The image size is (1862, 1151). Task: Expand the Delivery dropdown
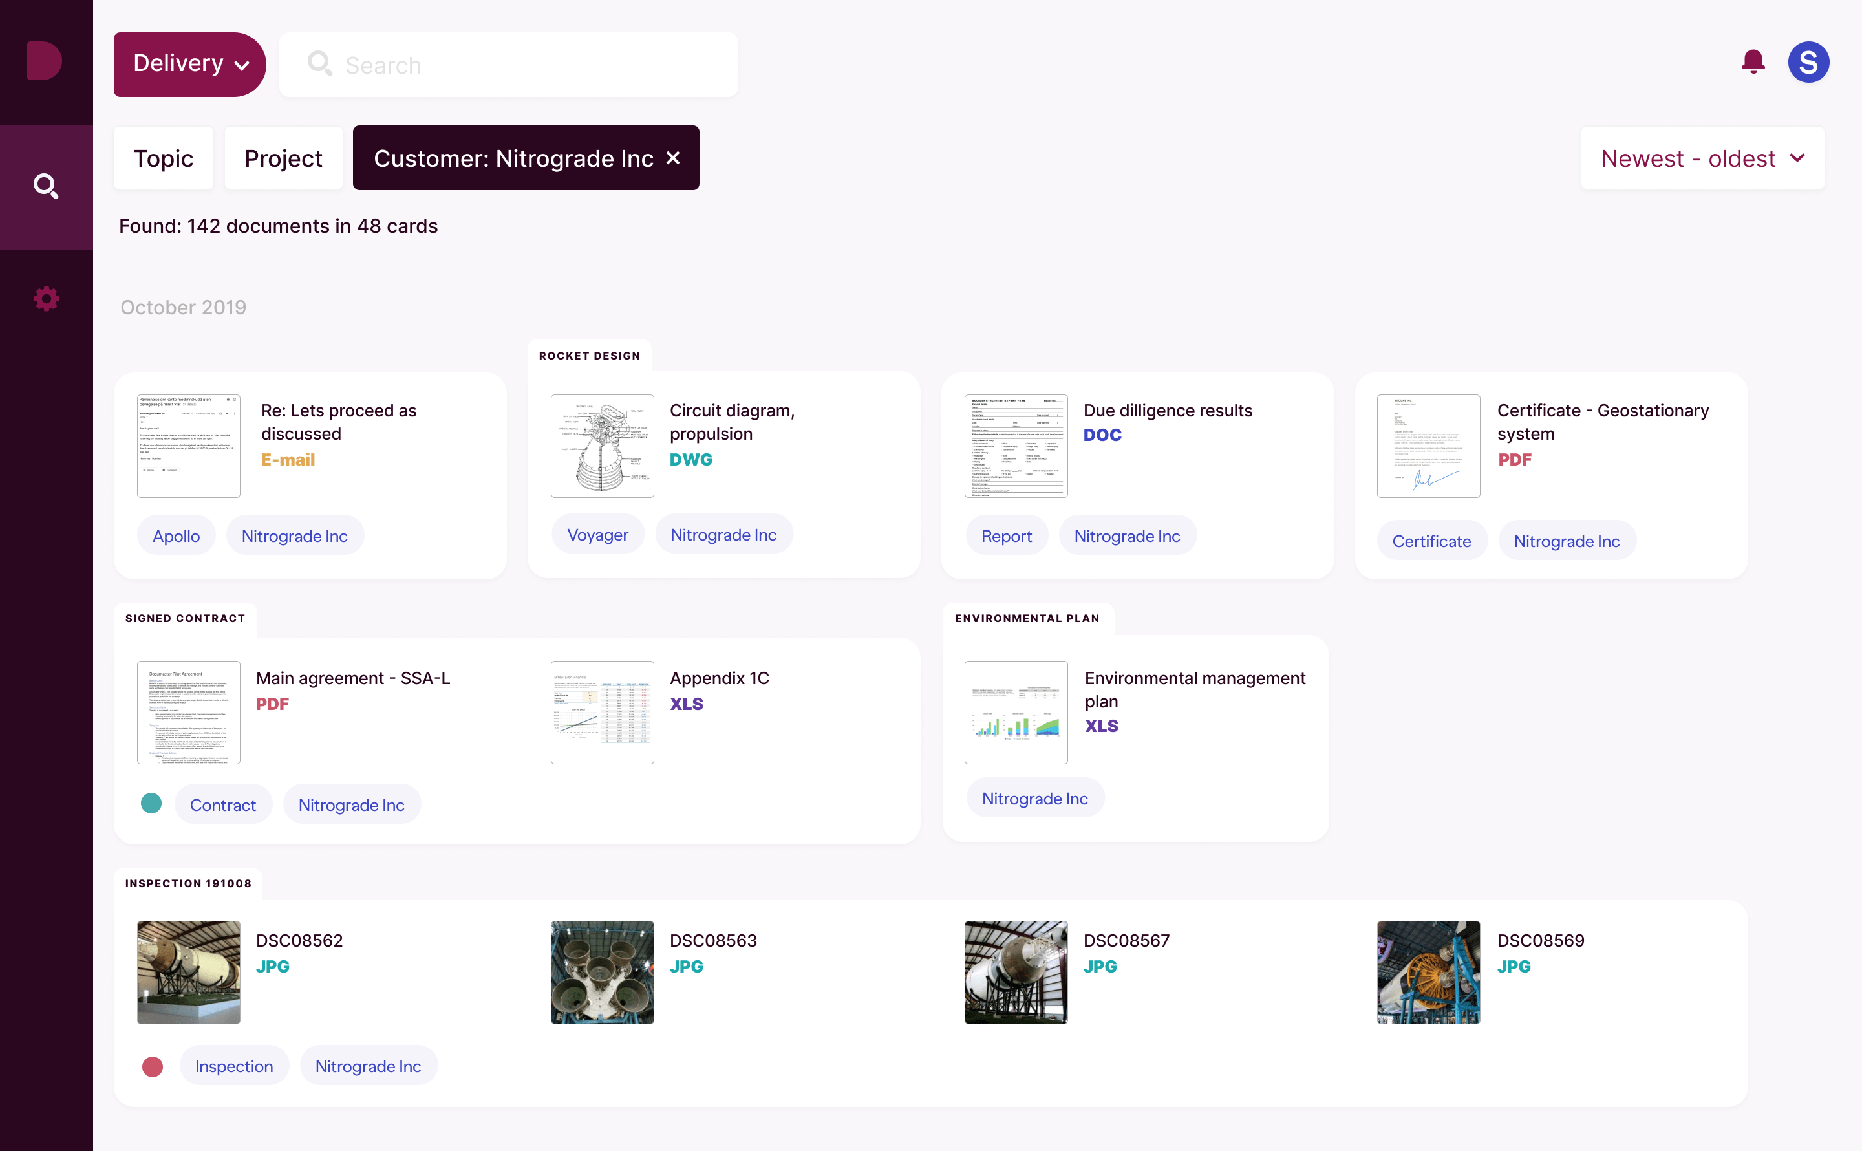tap(189, 64)
